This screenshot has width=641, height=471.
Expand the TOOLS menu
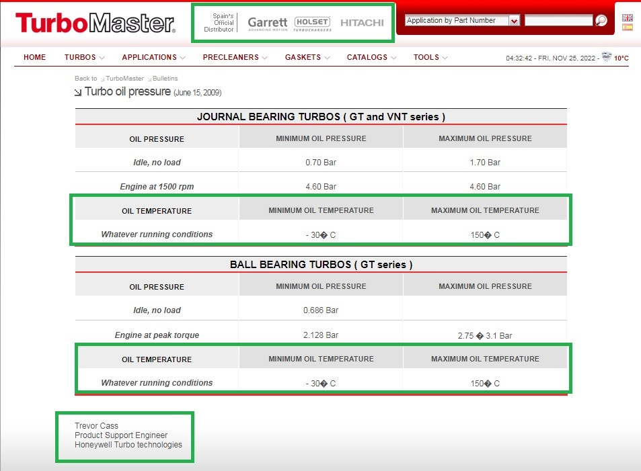coord(430,57)
